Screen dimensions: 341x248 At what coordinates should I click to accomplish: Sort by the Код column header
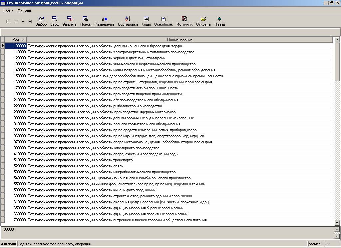click(x=16, y=40)
